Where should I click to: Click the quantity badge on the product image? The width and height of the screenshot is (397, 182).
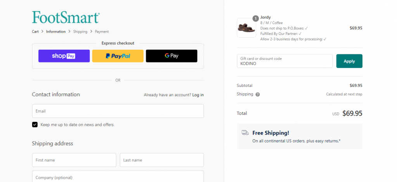(256, 19)
